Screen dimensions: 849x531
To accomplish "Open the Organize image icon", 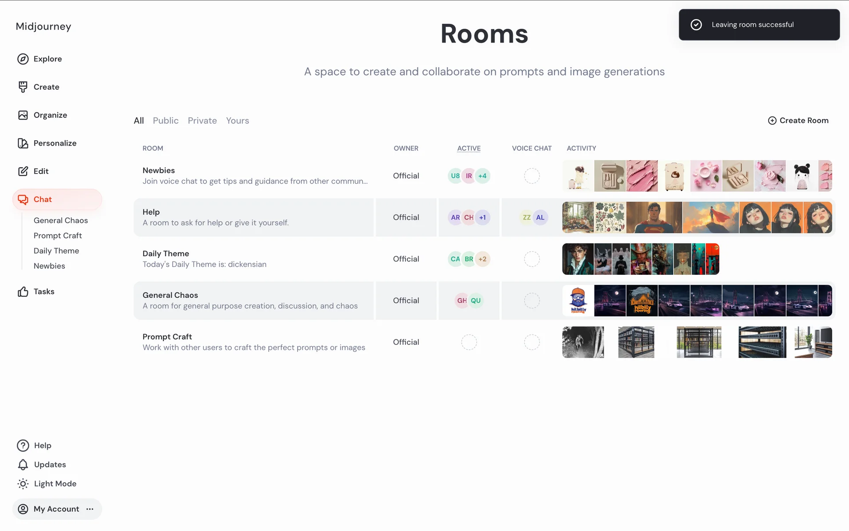I will pyautogui.click(x=23, y=115).
